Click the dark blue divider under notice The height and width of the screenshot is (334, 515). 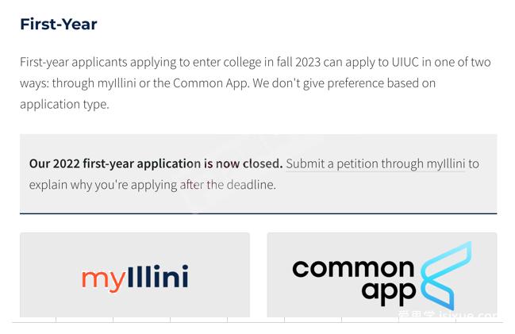pos(259,213)
